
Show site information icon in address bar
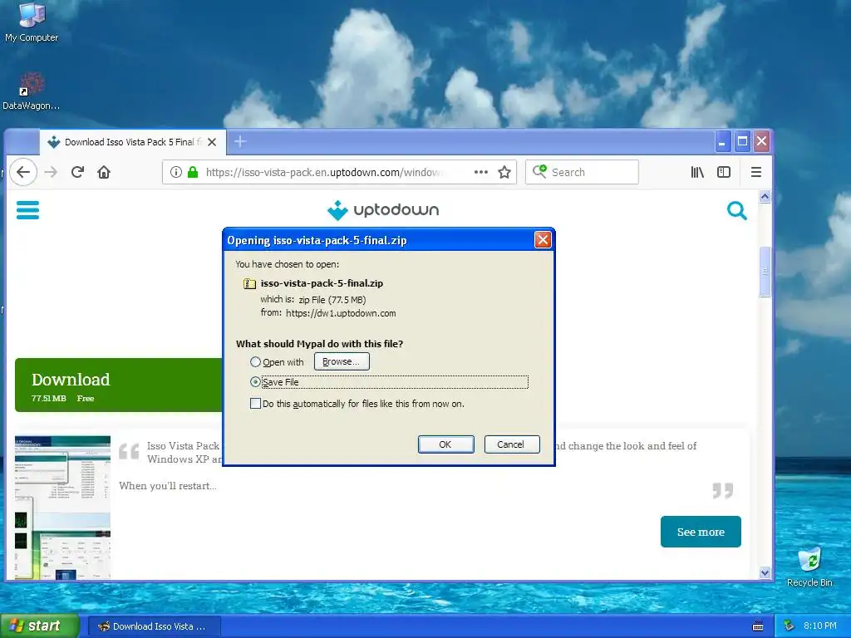[176, 173]
